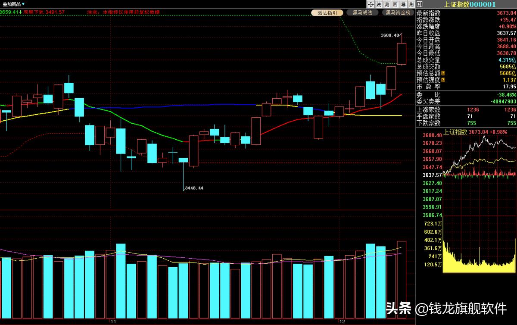Viewport: 517px width, 325px height.
Task: Click the 3637.57 intraday axis baseline label
Action: click(433, 175)
